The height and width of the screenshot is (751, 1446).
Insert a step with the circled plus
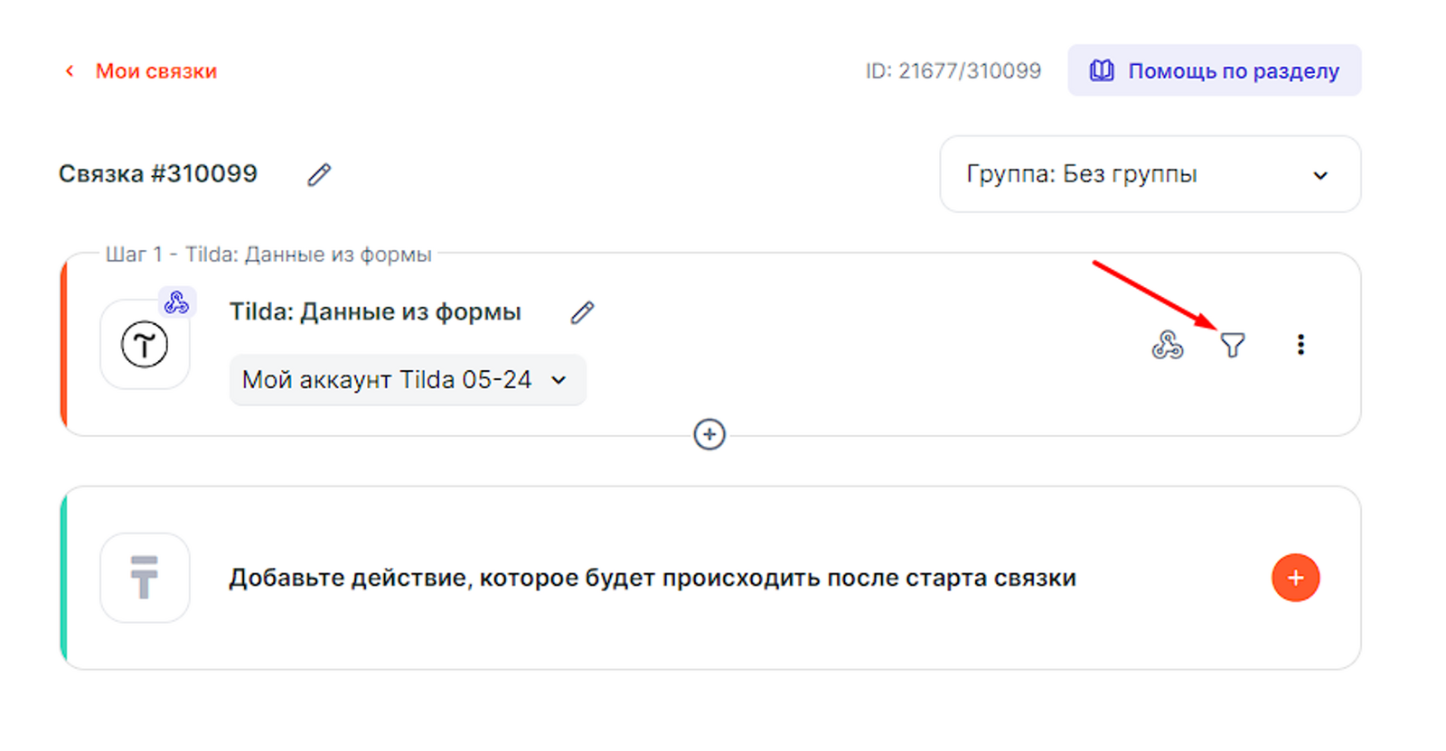[x=709, y=435]
